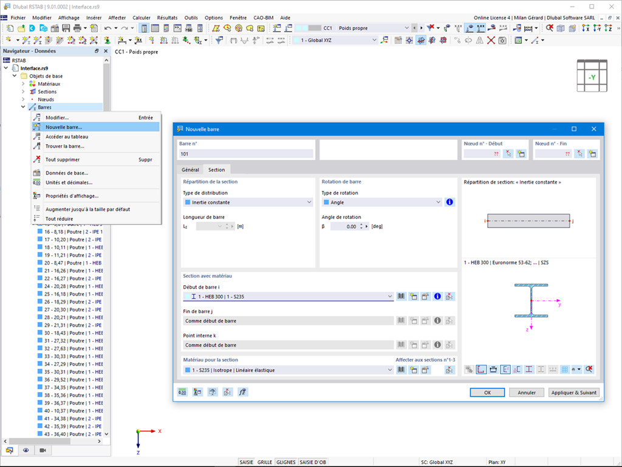Open the Calculer menu
This screenshot has height=467, width=622.
tap(141, 18)
